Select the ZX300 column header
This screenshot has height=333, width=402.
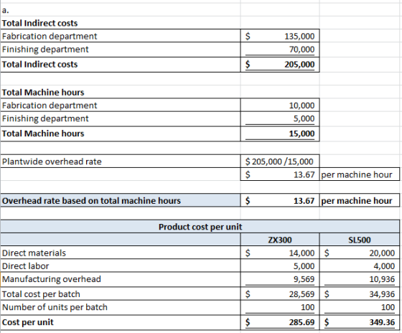click(x=280, y=240)
